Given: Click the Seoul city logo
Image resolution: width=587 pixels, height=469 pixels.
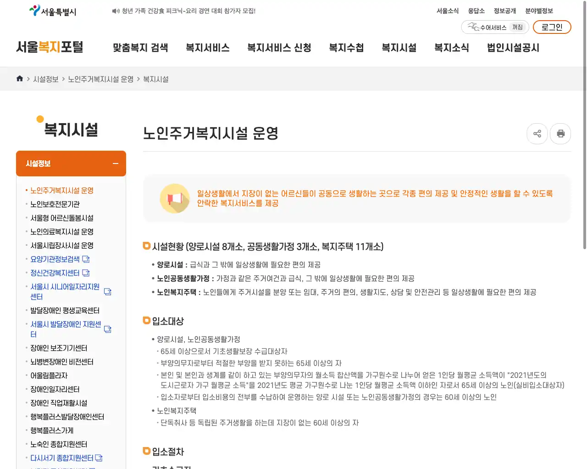Looking at the screenshot, I should pos(53,11).
